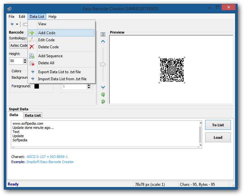Close the Data List menu

[x=37, y=17]
